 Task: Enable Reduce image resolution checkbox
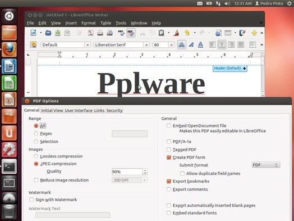coord(36,180)
